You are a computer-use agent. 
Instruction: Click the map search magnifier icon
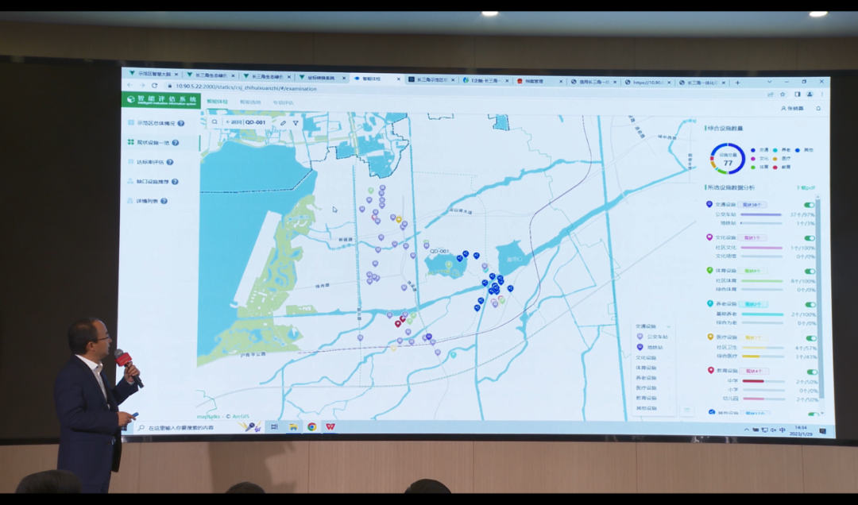pos(214,122)
